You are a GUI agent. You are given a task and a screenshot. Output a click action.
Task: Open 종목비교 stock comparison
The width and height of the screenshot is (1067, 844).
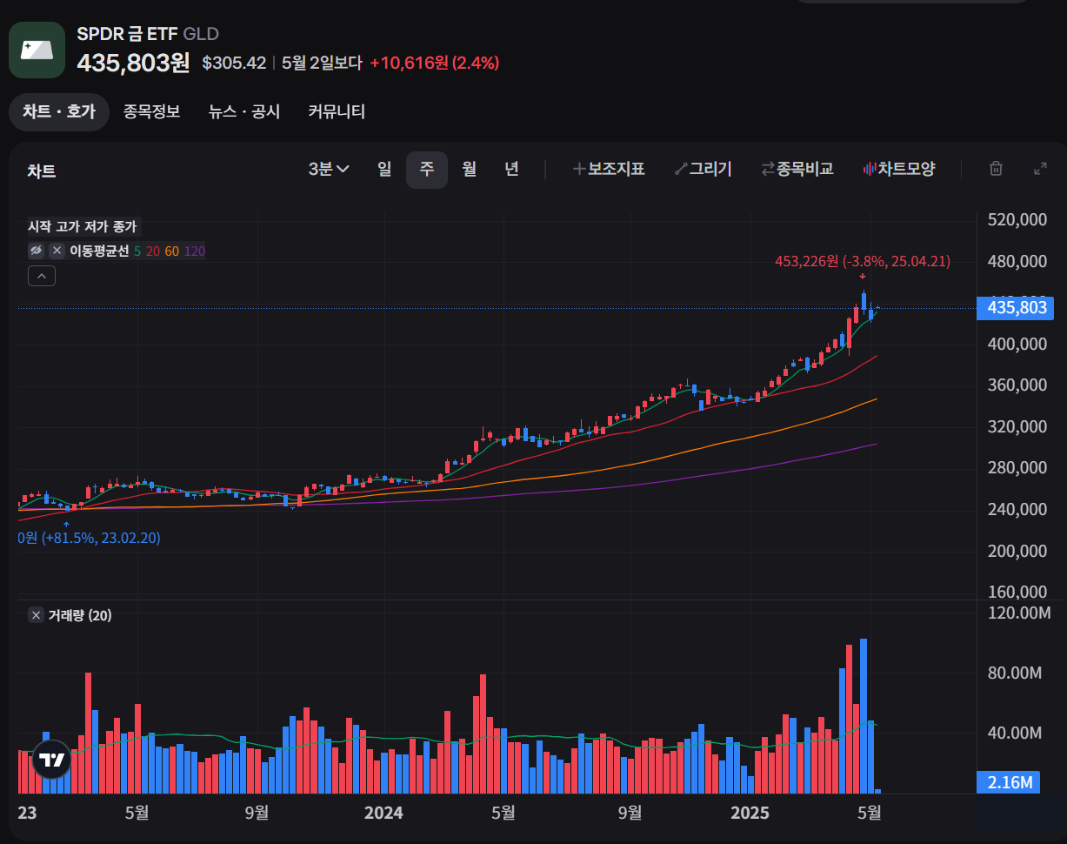tap(797, 169)
